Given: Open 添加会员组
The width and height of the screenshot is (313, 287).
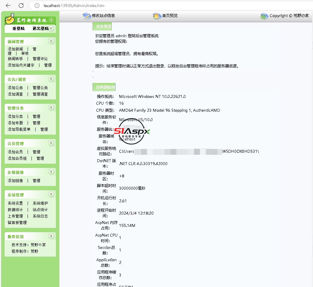Looking at the screenshot, I should tap(17, 158).
